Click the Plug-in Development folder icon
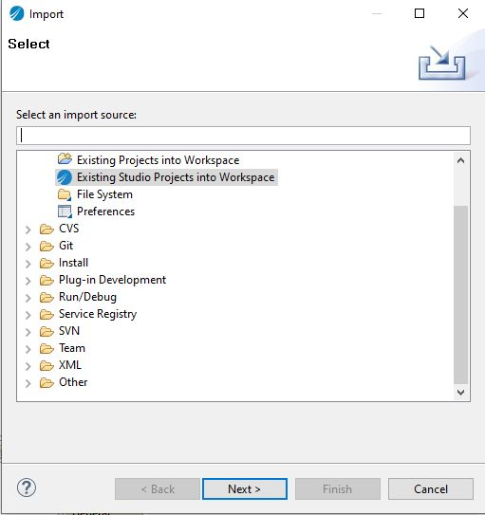 pyautogui.click(x=47, y=280)
